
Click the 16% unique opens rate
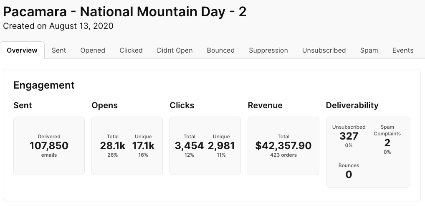tap(143, 155)
